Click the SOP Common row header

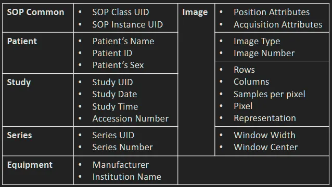tap(35, 12)
